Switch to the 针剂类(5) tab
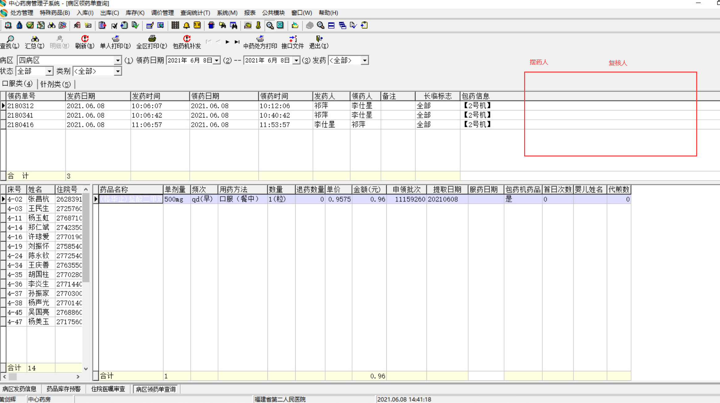Viewport: 720px width, 403px height. (x=56, y=84)
